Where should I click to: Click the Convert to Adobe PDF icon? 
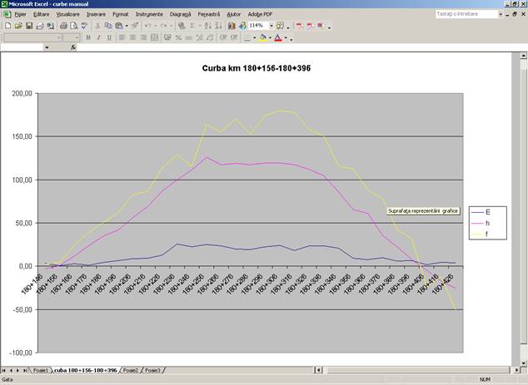[x=298, y=26]
